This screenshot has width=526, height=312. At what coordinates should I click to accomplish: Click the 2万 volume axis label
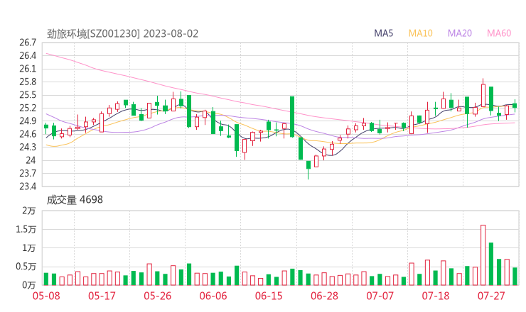(29, 211)
